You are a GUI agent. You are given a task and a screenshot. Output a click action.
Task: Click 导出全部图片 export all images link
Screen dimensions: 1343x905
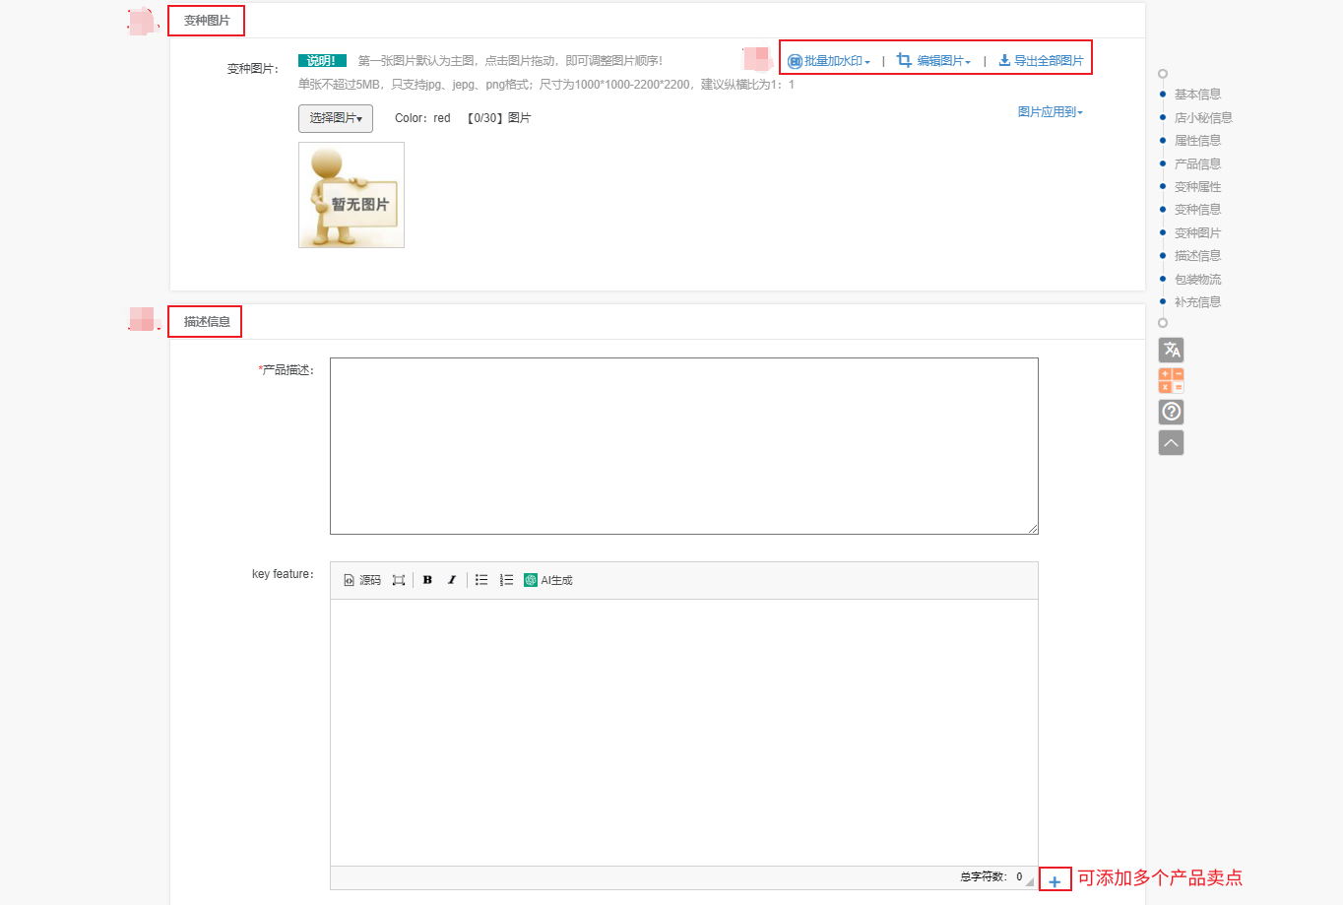pos(1041,61)
